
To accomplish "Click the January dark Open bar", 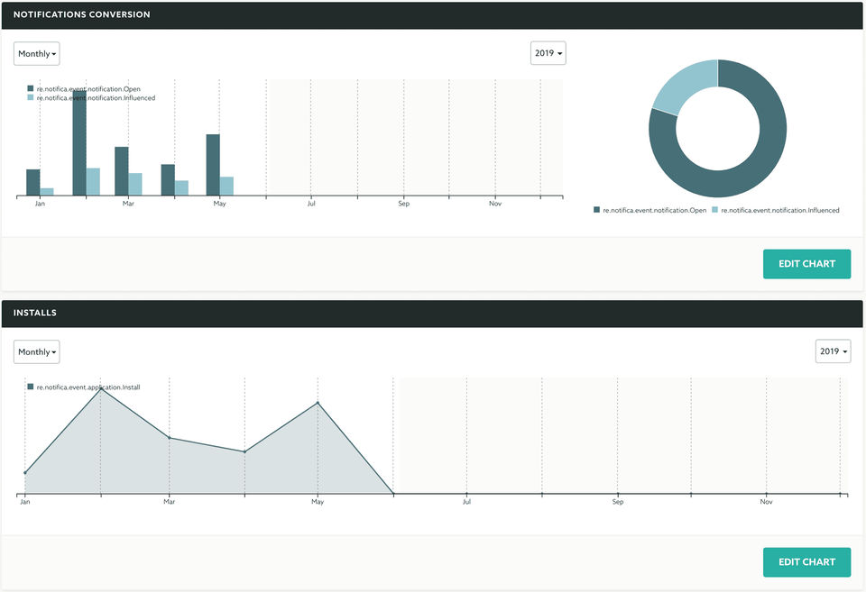I will [x=33, y=183].
